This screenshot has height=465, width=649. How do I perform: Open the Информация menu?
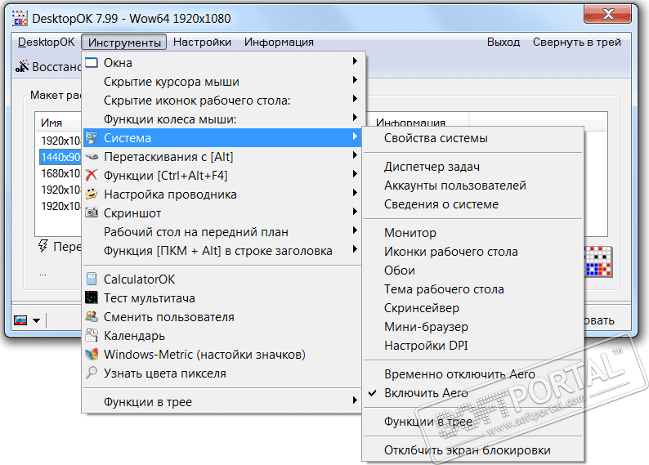coord(279,42)
